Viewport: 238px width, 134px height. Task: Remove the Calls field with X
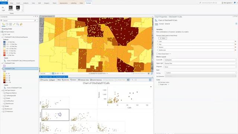coord(235,41)
